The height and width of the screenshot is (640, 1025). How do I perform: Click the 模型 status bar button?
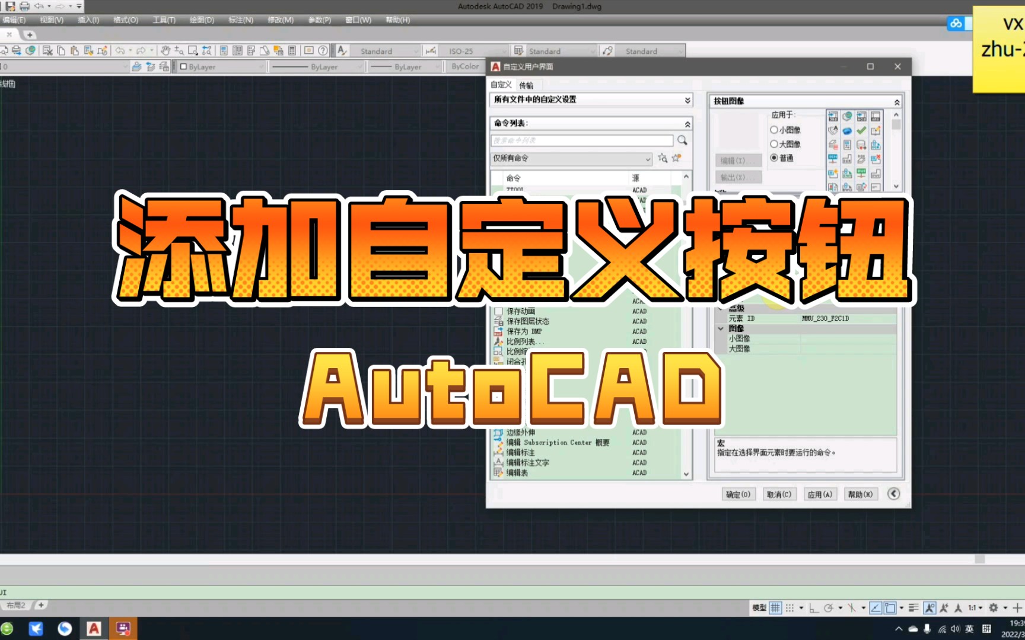pos(759,607)
